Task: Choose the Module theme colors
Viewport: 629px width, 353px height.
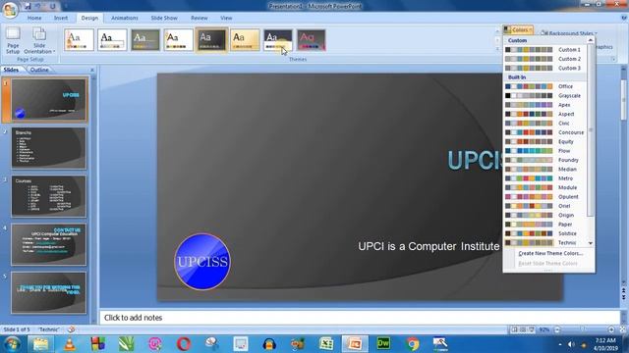Action: [x=544, y=187]
